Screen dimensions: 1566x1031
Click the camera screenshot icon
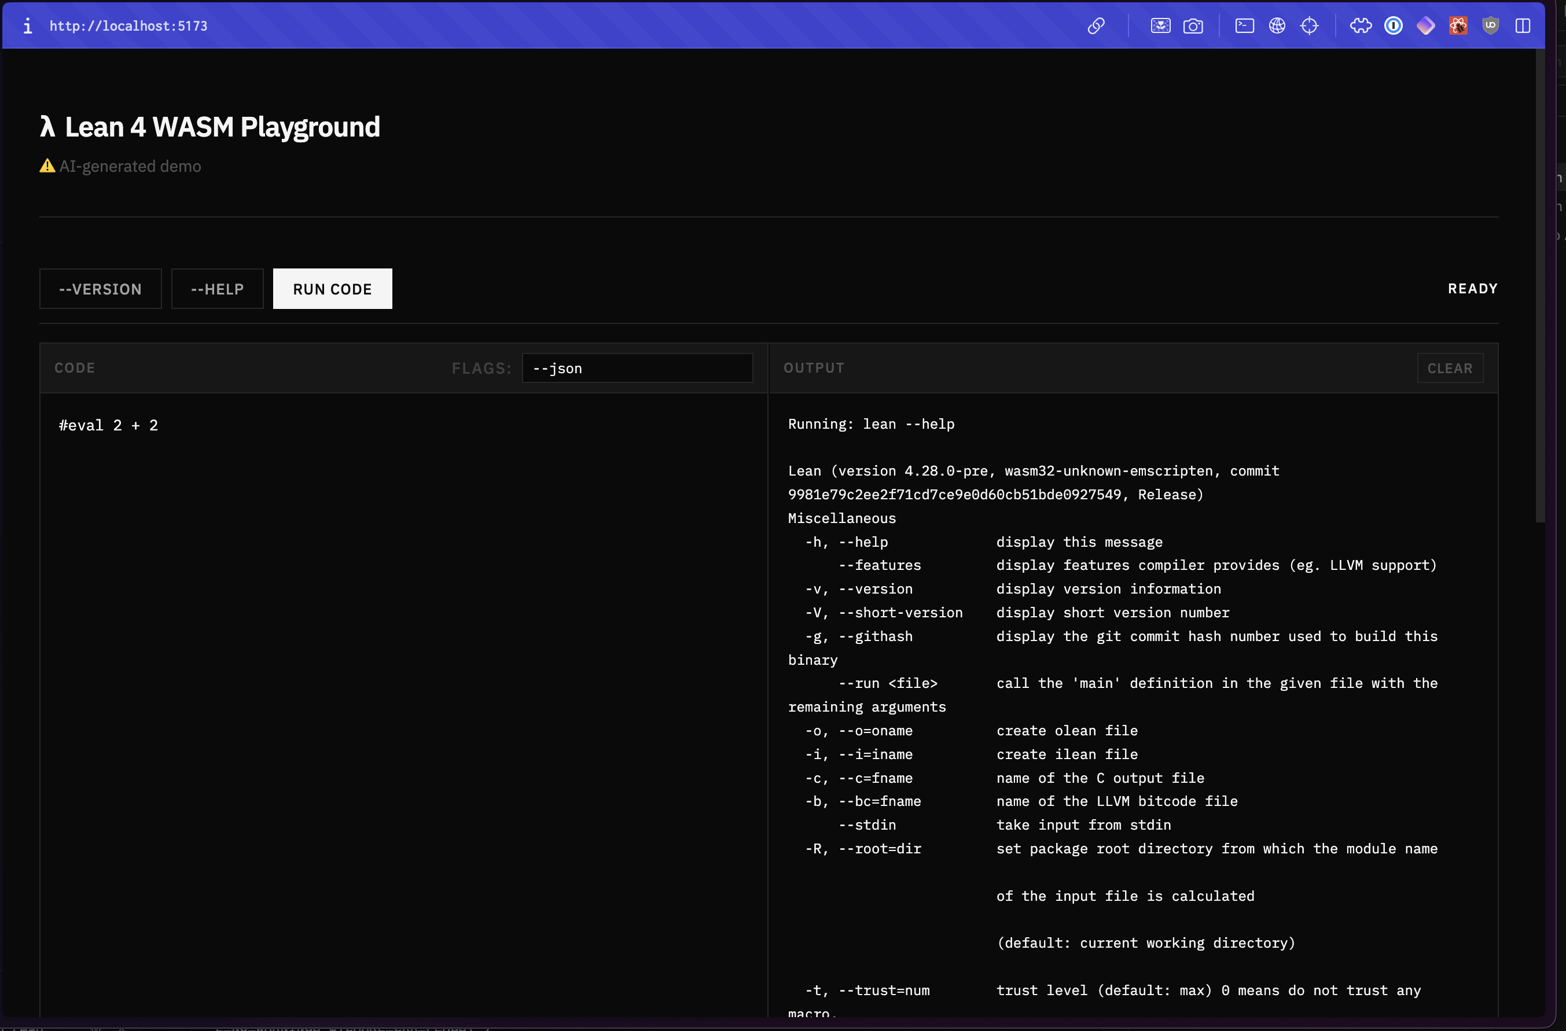1193,25
